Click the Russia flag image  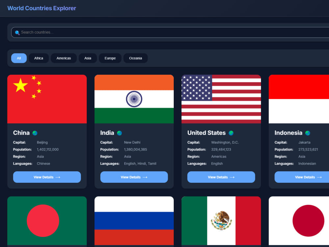(x=134, y=221)
